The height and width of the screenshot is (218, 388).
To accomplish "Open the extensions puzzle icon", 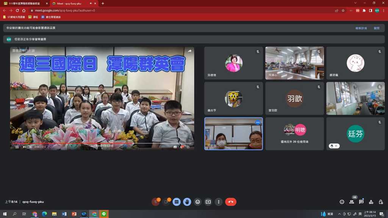I will 364,10.
